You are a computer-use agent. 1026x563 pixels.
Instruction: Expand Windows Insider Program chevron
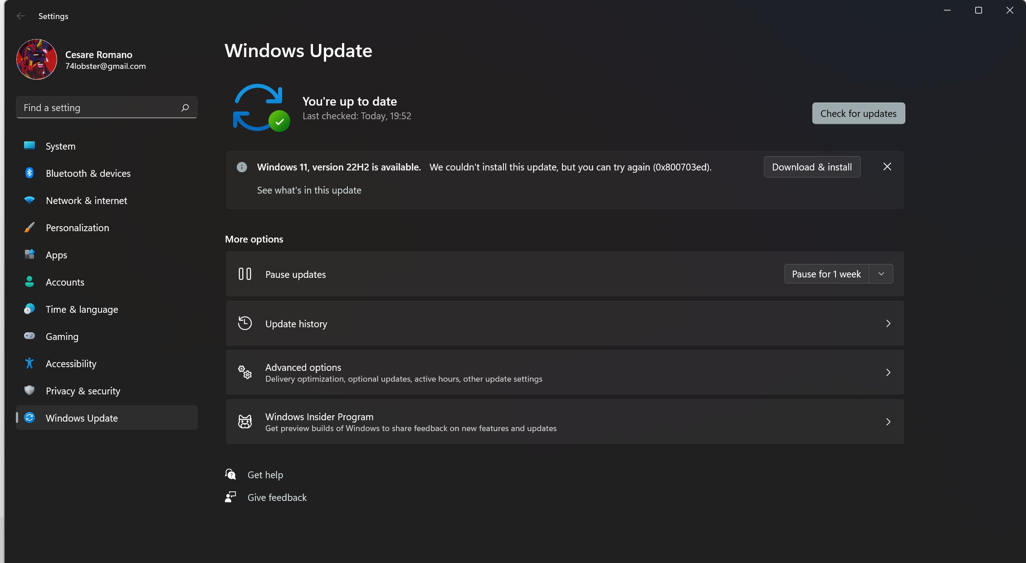point(888,422)
